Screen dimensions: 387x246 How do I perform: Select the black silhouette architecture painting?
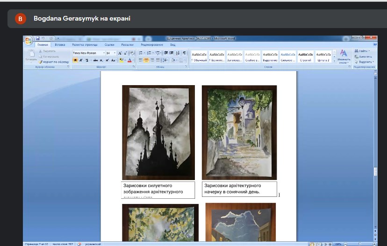pos(158,133)
